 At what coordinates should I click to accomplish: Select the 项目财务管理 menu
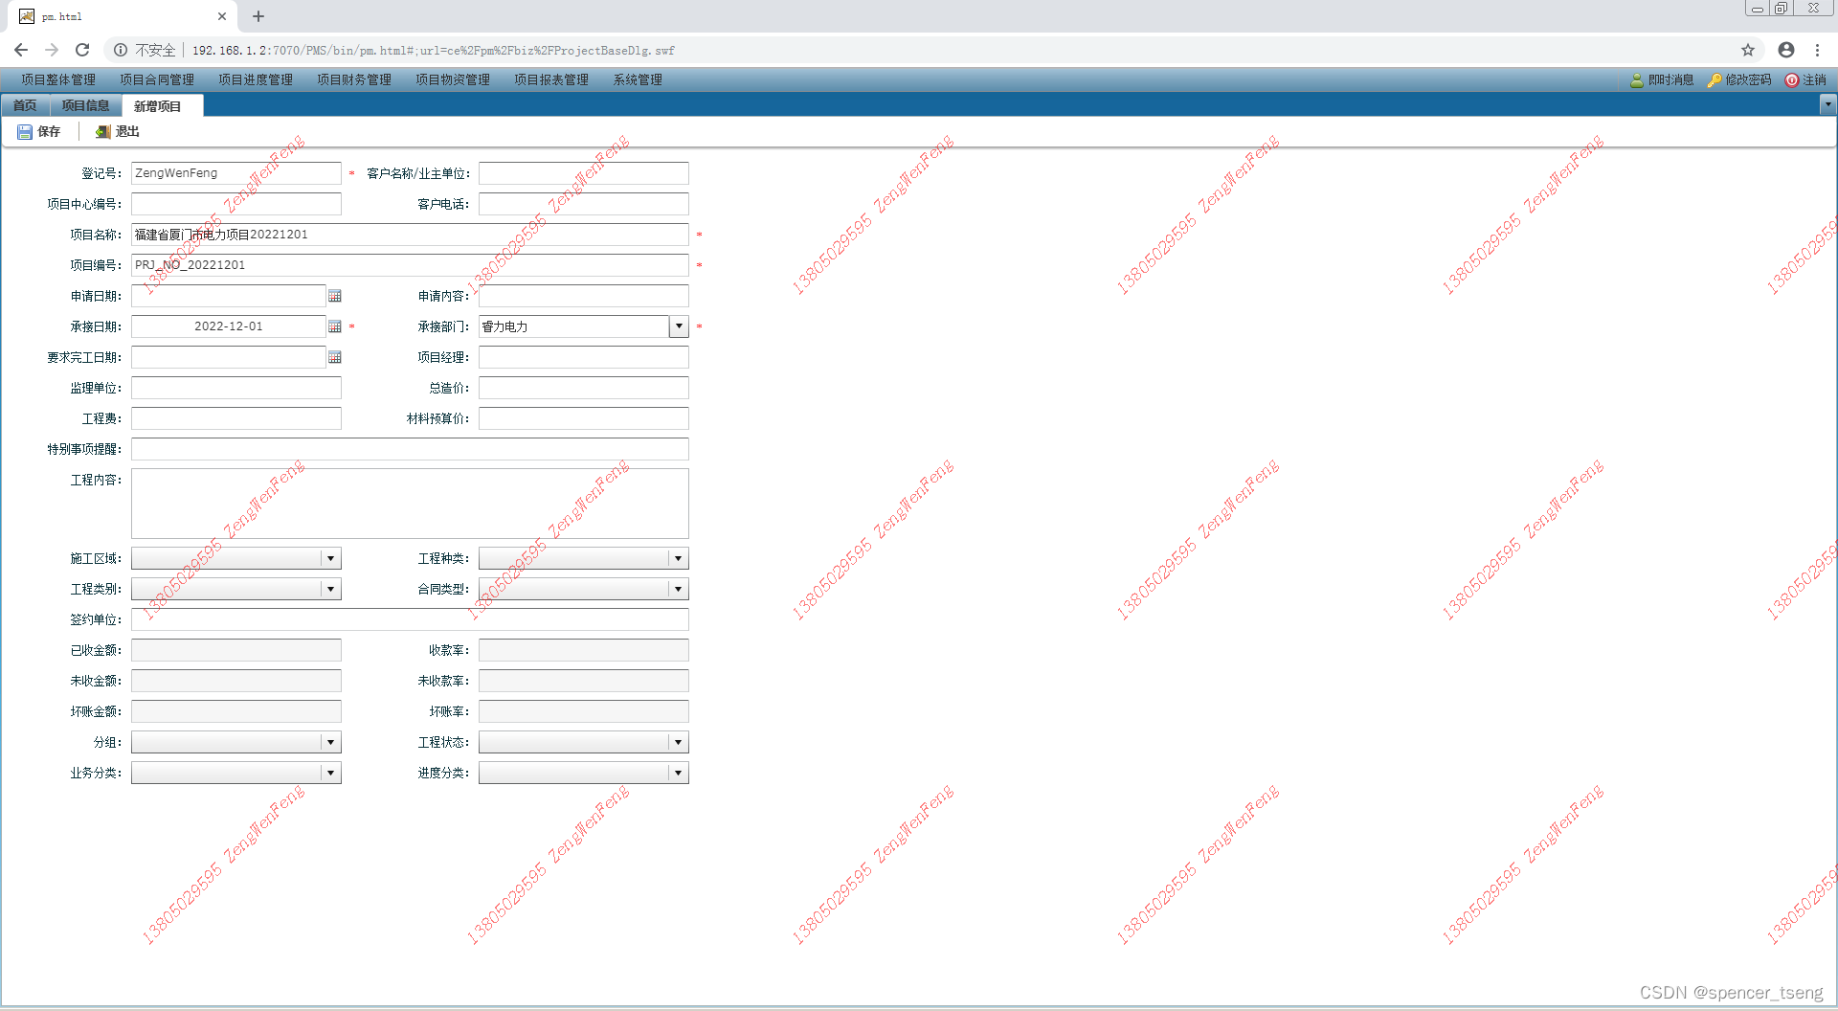coord(353,80)
